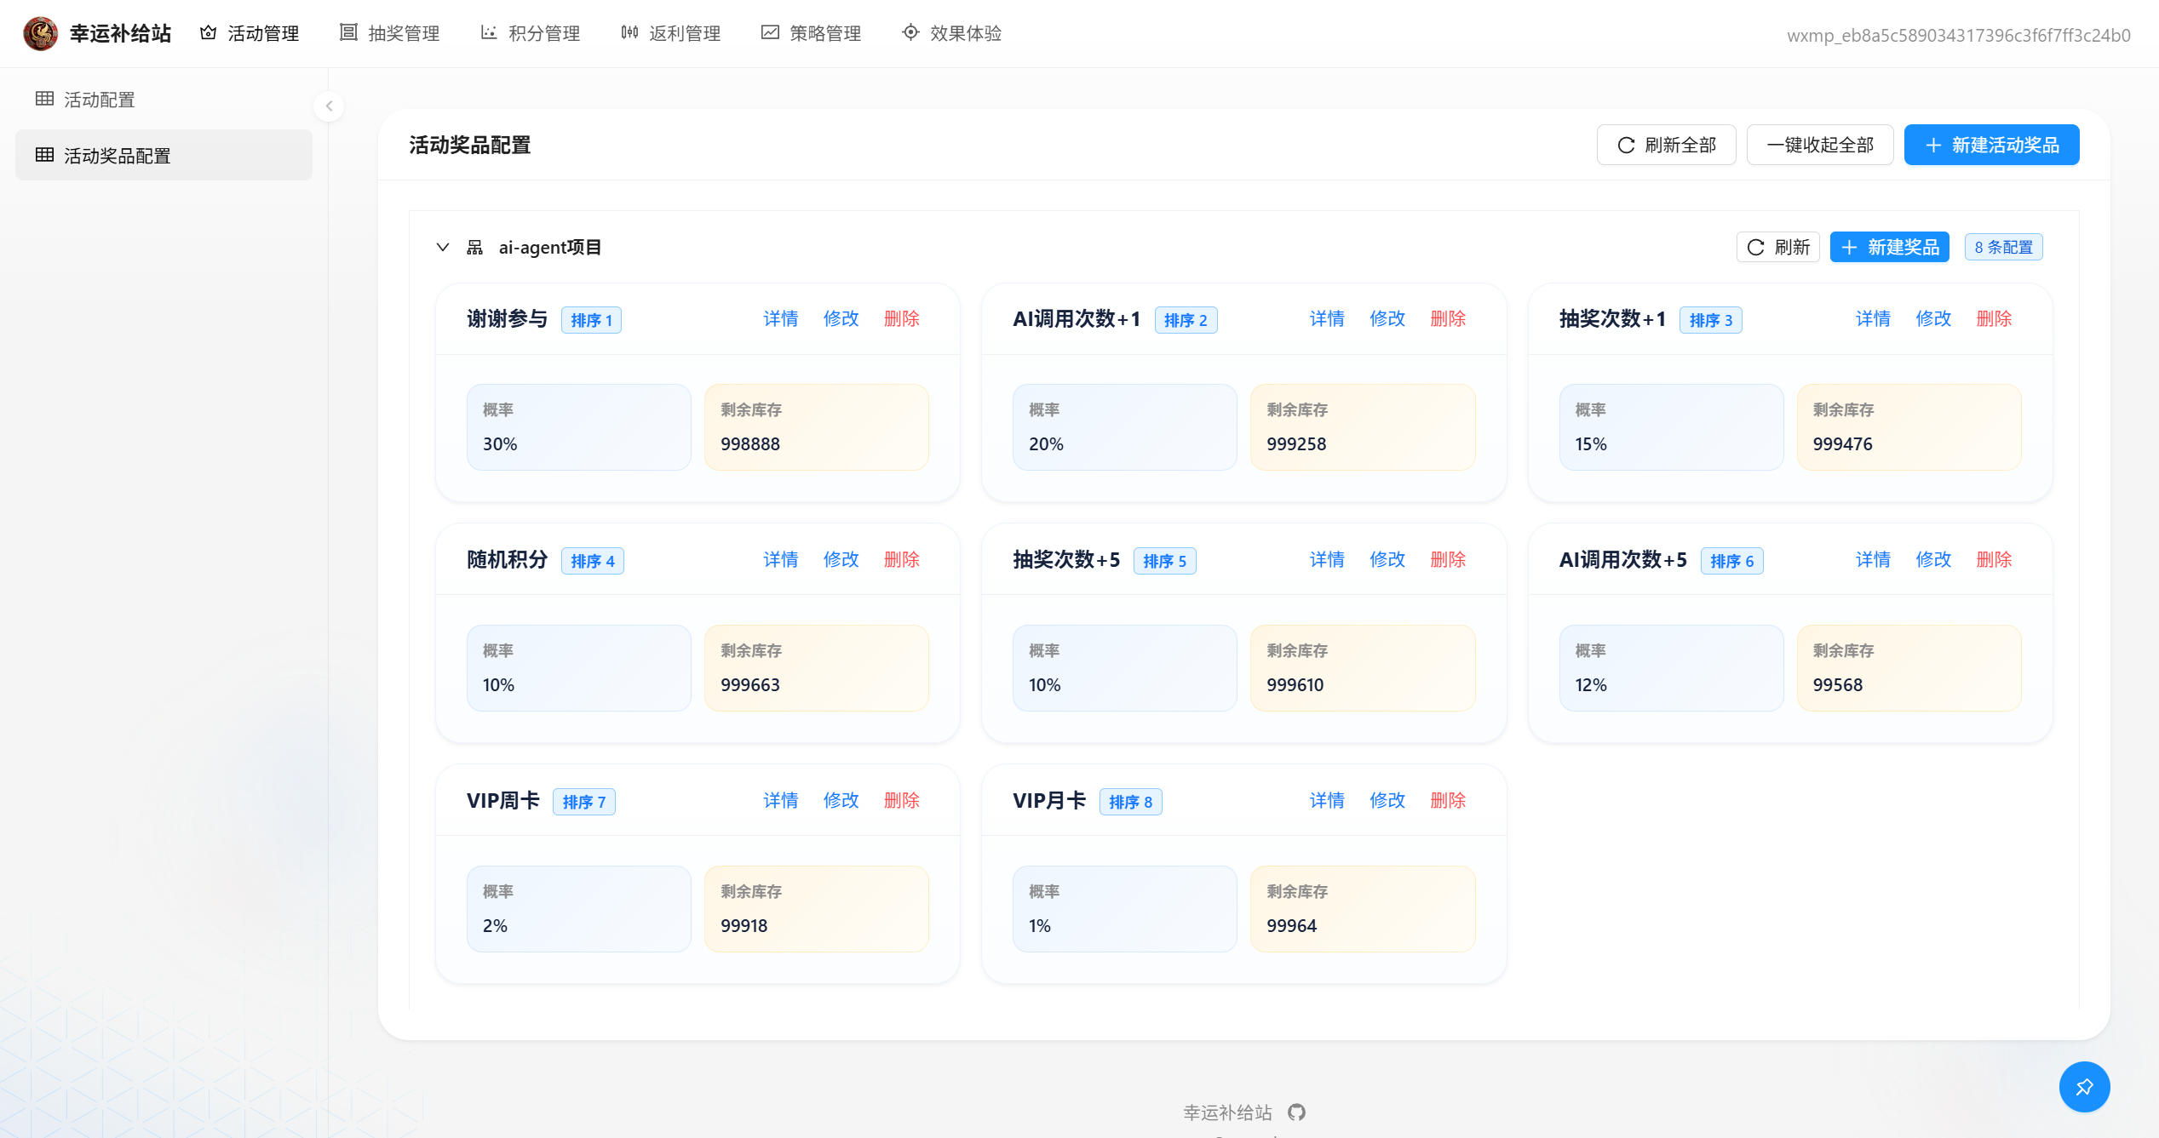Screen dimensions: 2159x1138
Task: Click the 刷新全部 button
Action: [1666, 146]
